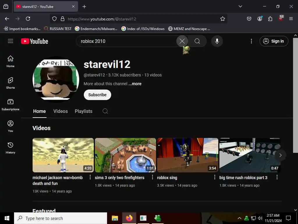Click title 'sims 3 only two firefighters'

point(120,178)
